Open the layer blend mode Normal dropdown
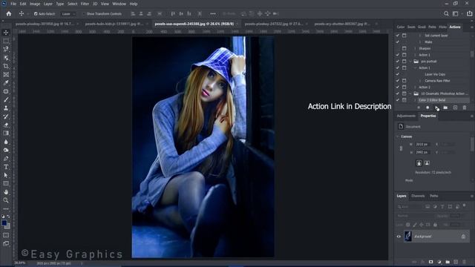This screenshot has width=475, height=267. point(415,216)
